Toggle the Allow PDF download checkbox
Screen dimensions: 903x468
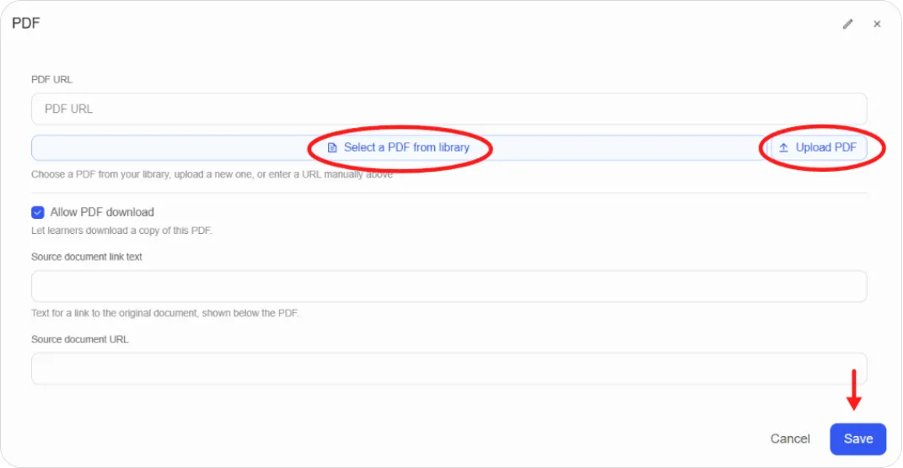(38, 213)
